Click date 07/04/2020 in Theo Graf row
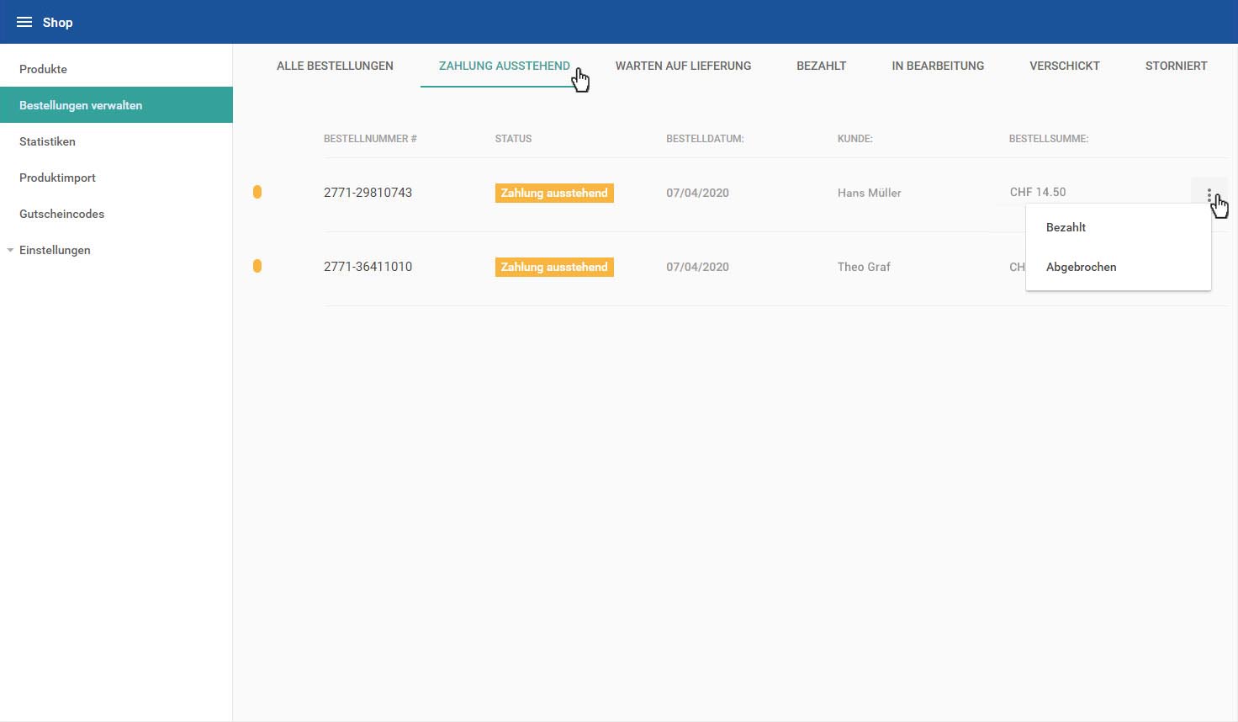1238x722 pixels. 697,267
